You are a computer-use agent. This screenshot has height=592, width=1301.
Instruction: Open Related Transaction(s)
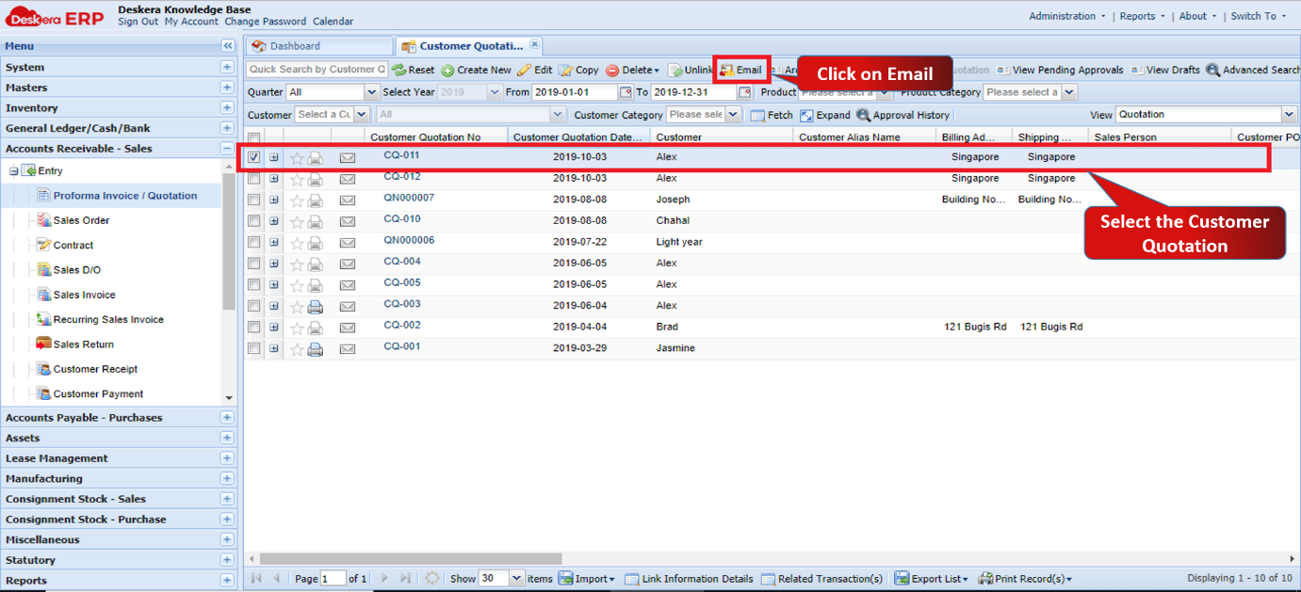(822, 579)
